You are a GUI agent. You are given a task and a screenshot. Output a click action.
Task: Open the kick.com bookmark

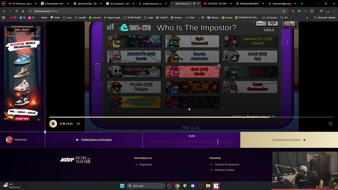(95, 17)
